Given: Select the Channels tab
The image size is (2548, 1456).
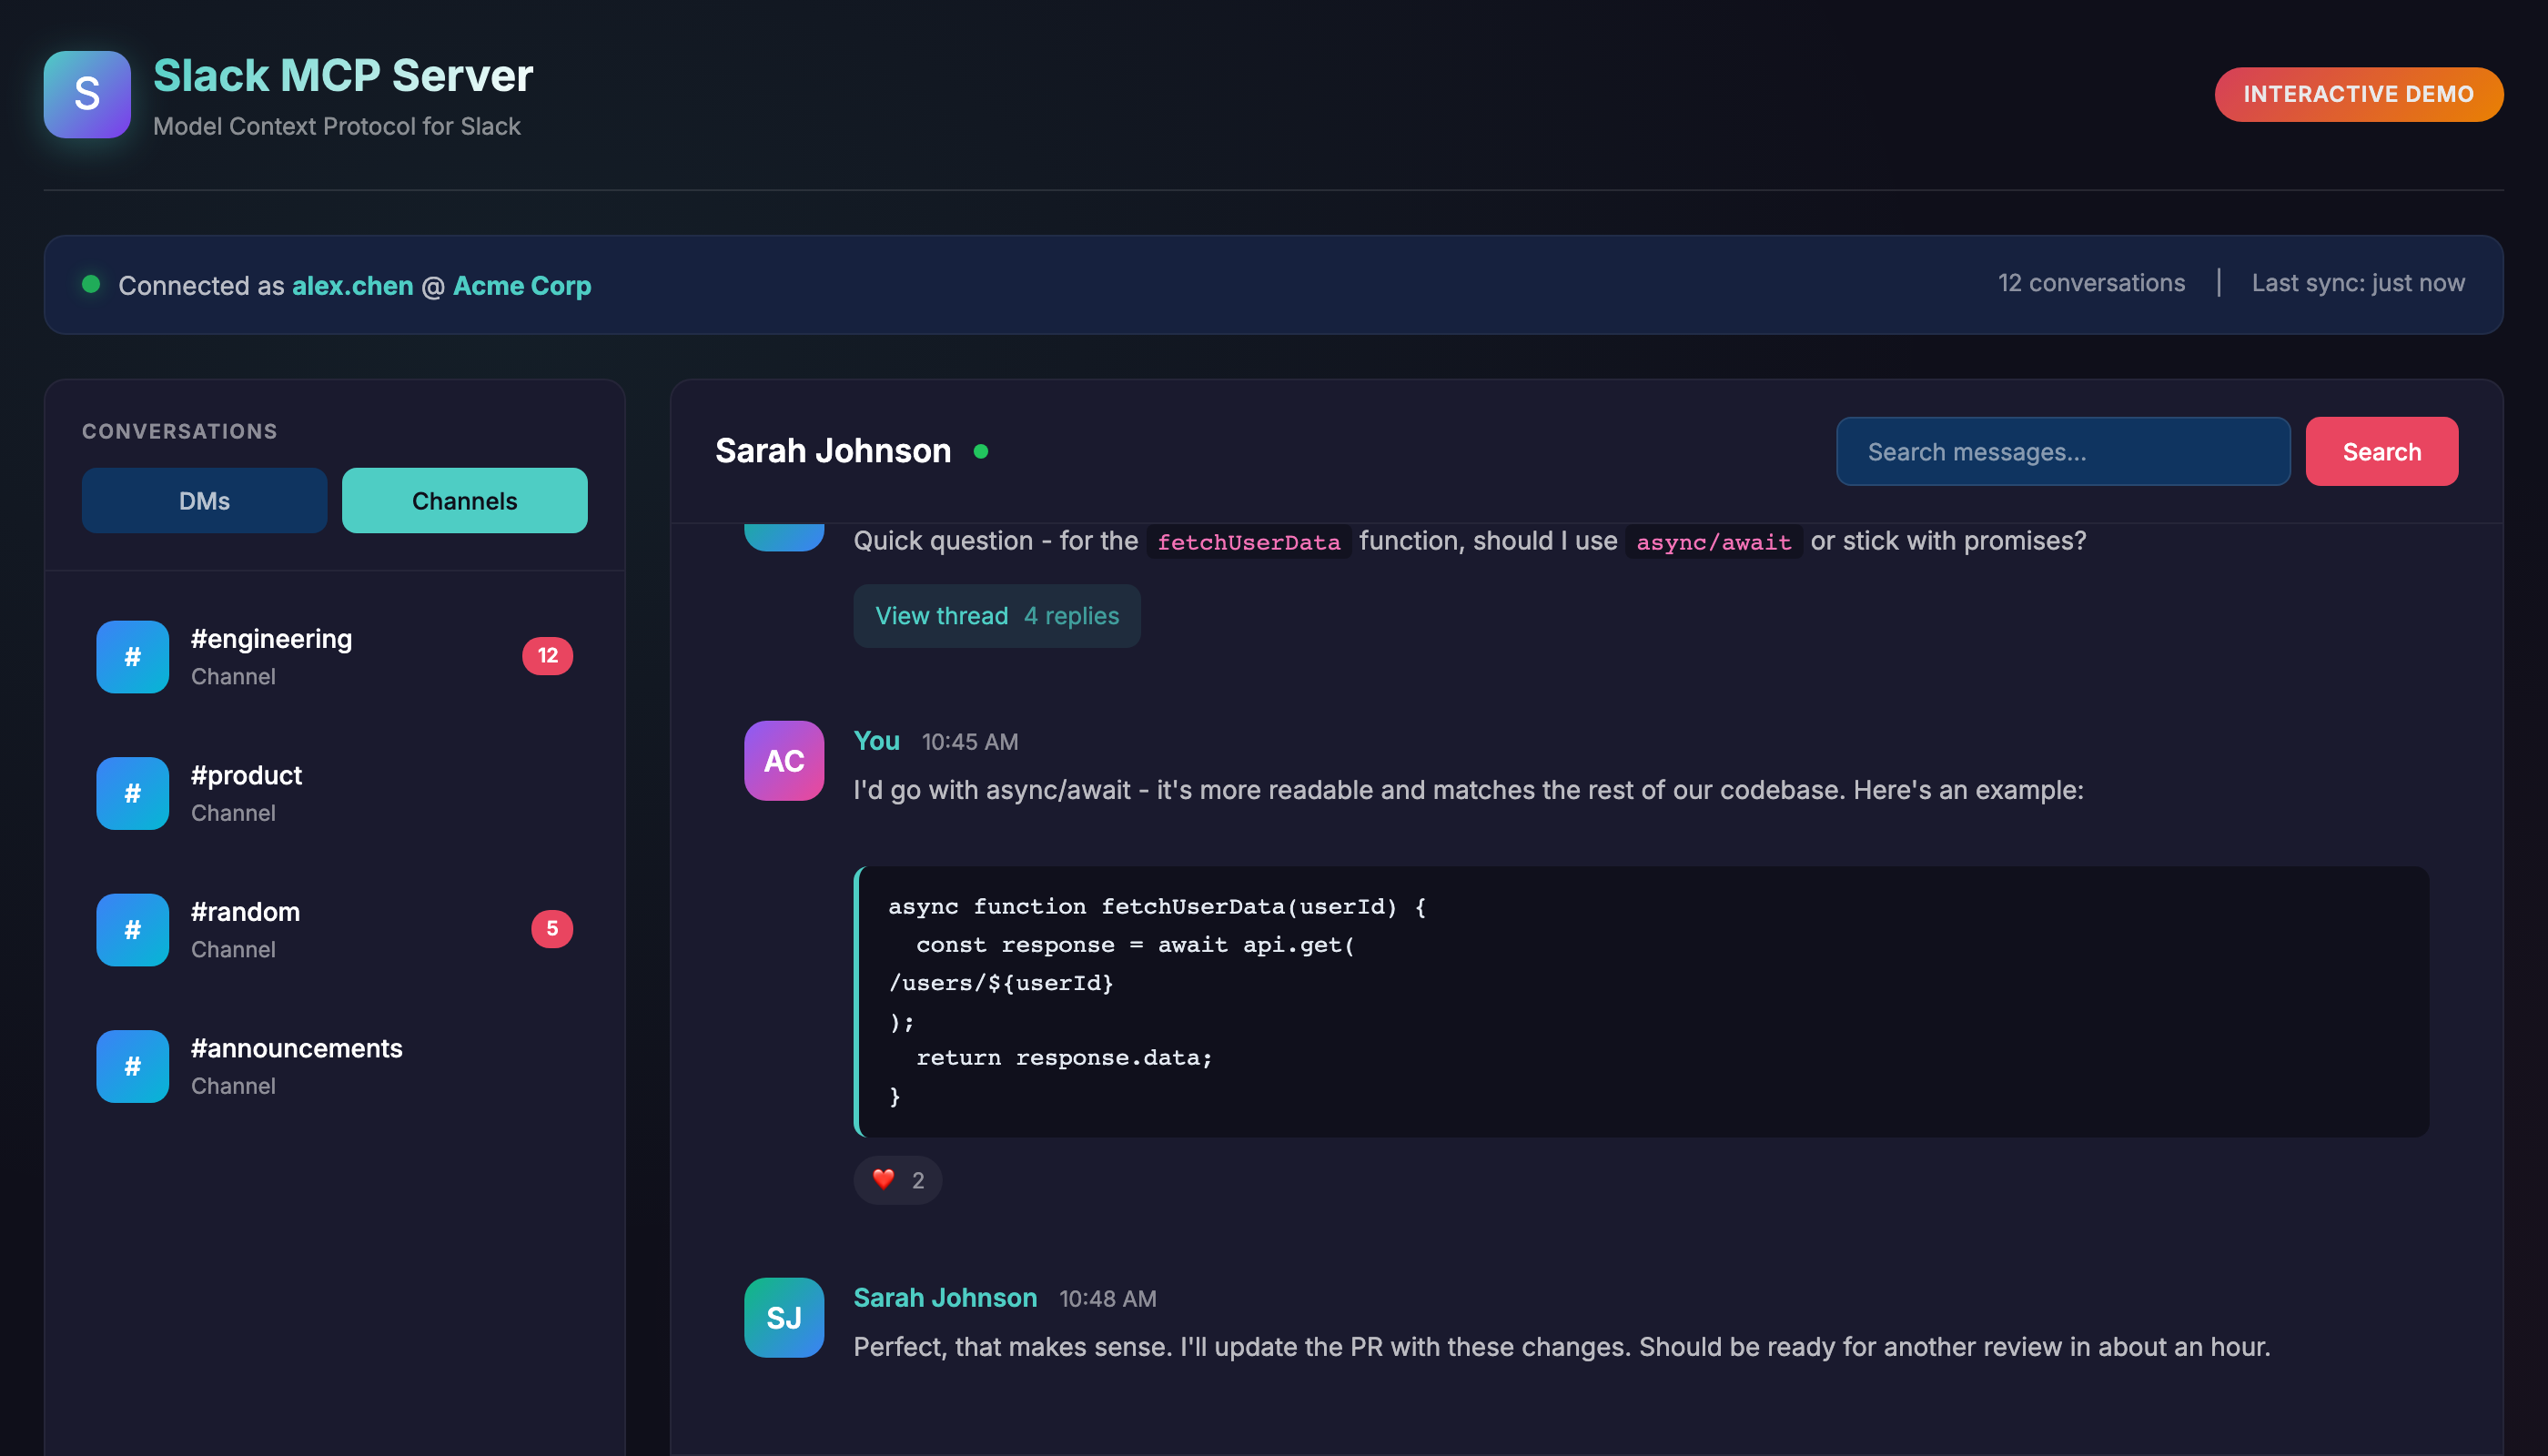Looking at the screenshot, I should pyautogui.click(x=464, y=501).
